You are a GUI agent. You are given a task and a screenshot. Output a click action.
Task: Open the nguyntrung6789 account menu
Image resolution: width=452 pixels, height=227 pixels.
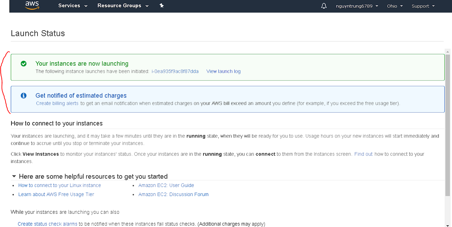tap(357, 6)
